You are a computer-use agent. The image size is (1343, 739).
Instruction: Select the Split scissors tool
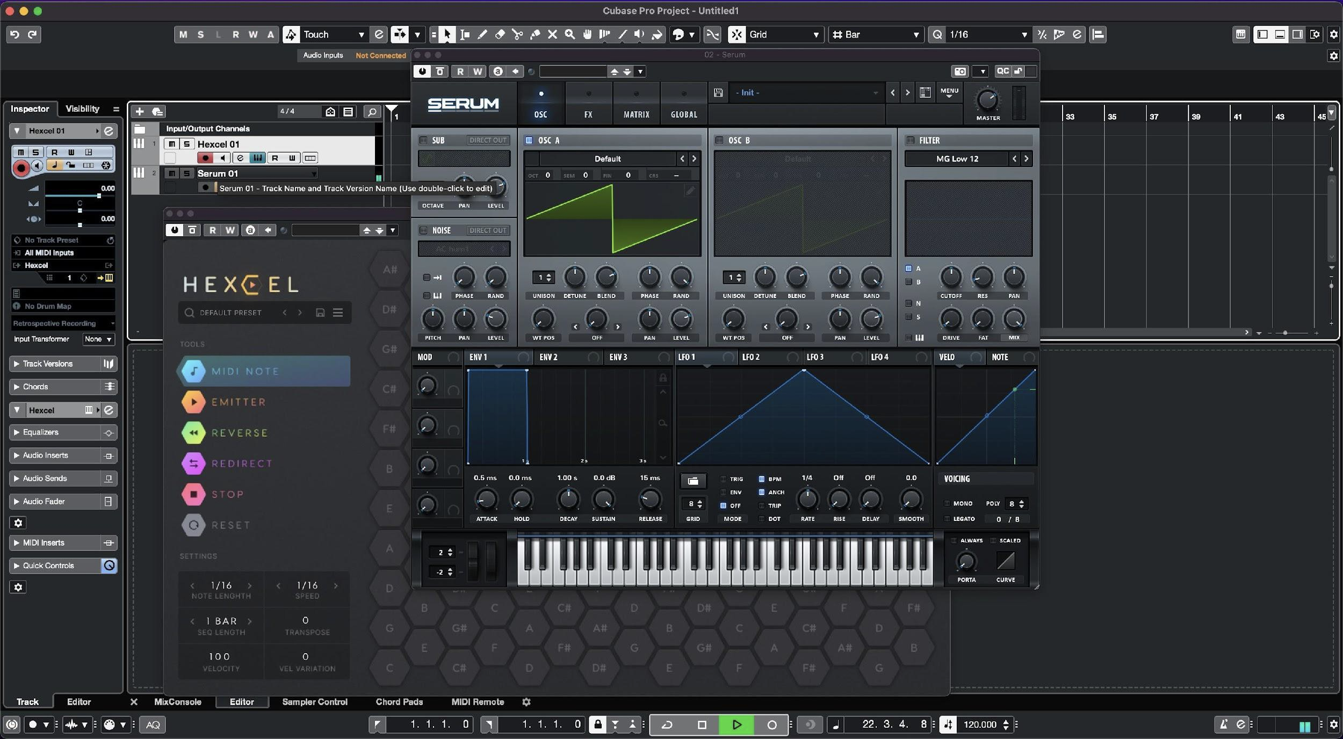pyautogui.click(x=517, y=34)
